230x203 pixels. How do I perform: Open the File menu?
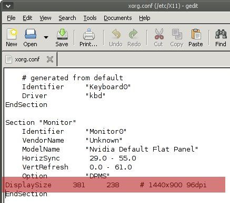pyautogui.click(x=11, y=18)
